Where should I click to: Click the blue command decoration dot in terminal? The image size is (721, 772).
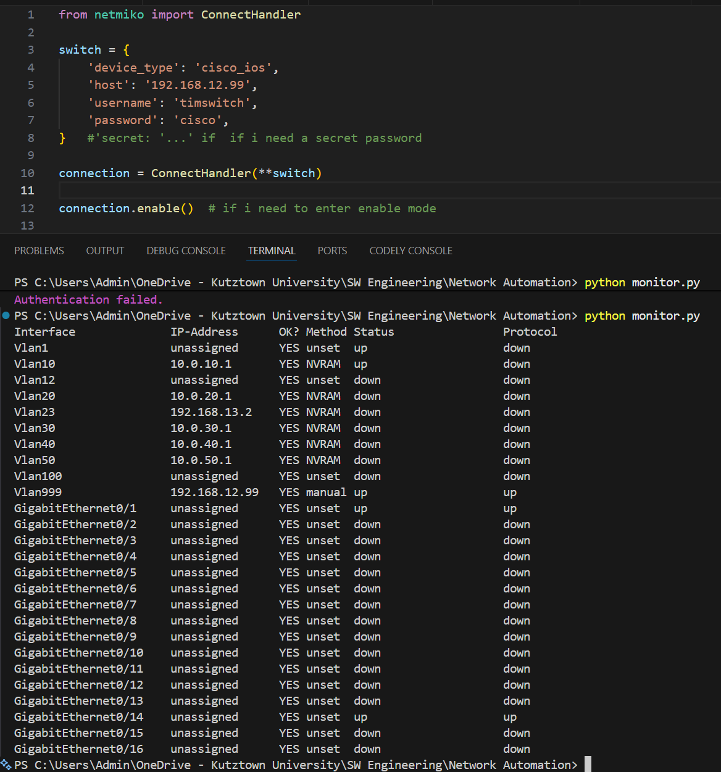click(5, 315)
